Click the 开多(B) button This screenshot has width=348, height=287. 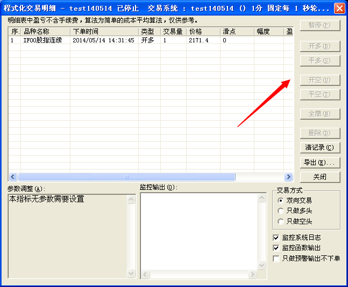pyautogui.click(x=320, y=46)
